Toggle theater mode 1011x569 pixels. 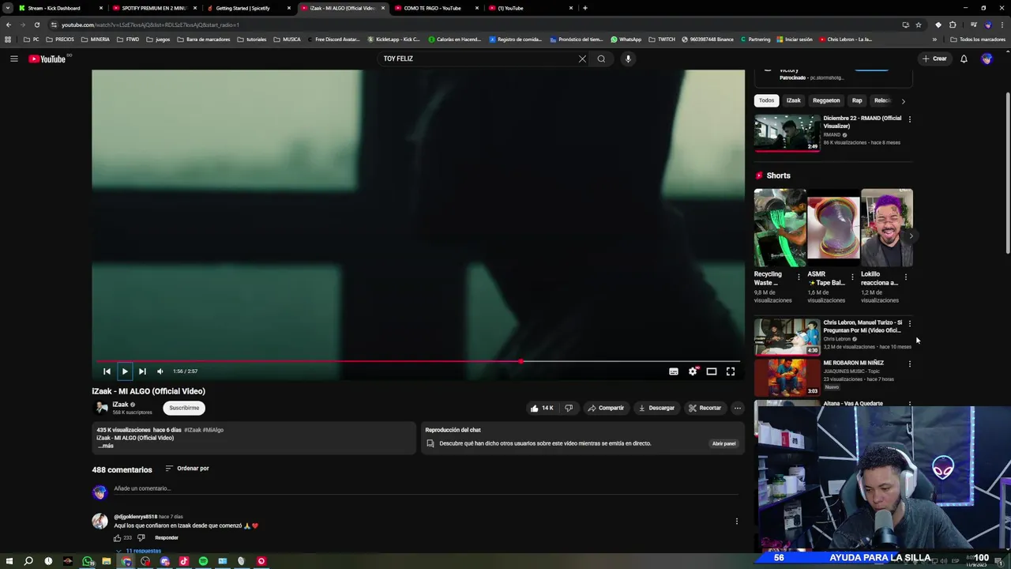[712, 371]
